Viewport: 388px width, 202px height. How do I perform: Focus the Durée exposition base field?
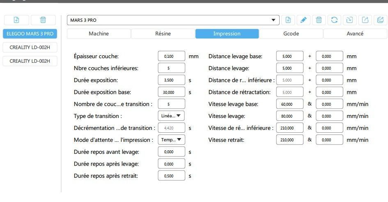[x=171, y=92]
